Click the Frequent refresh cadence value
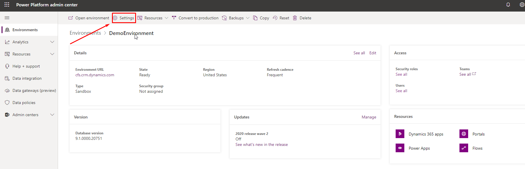Image resolution: width=525 pixels, height=169 pixels. [x=275, y=75]
